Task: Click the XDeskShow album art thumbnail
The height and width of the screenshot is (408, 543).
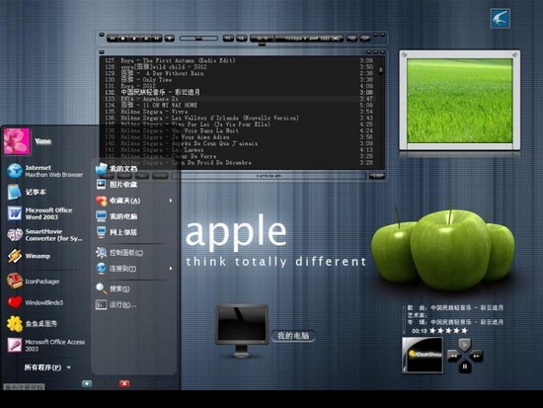Action: tap(423, 355)
